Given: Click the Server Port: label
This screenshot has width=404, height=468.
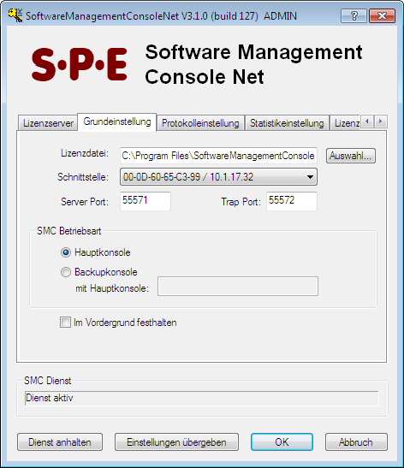Looking at the screenshot, I should (x=85, y=202).
